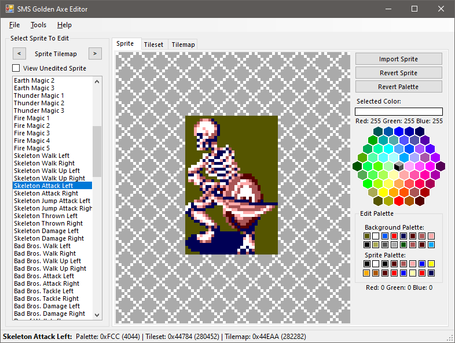455x343 pixels.
Task: Pick the olive swatch in Background Palette
Action: tap(367, 236)
